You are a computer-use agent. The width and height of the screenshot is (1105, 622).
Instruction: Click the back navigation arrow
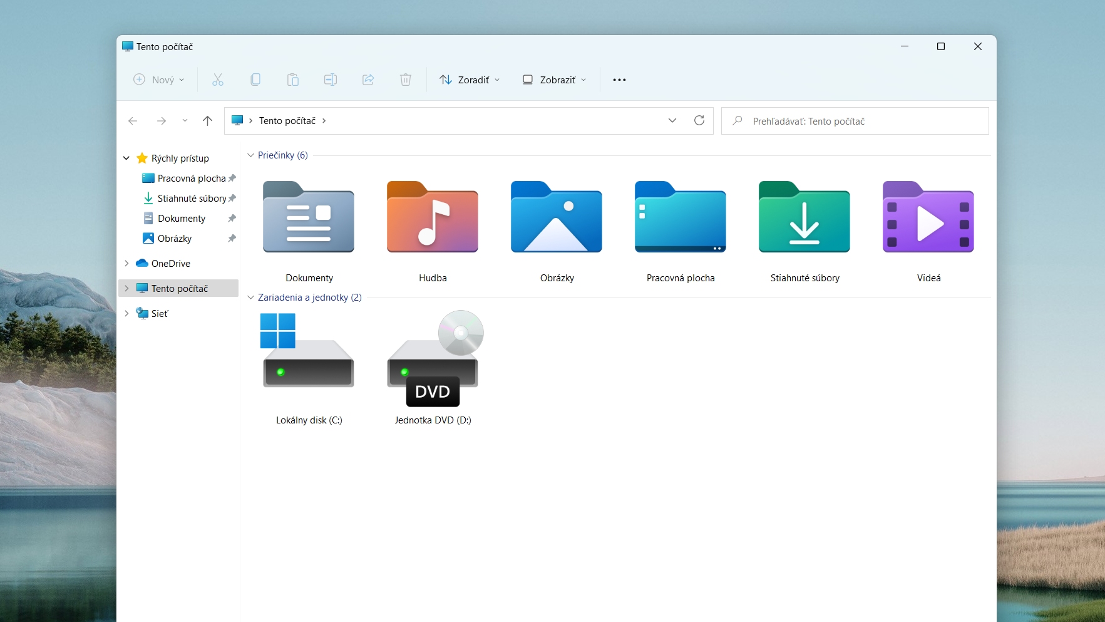[133, 121]
